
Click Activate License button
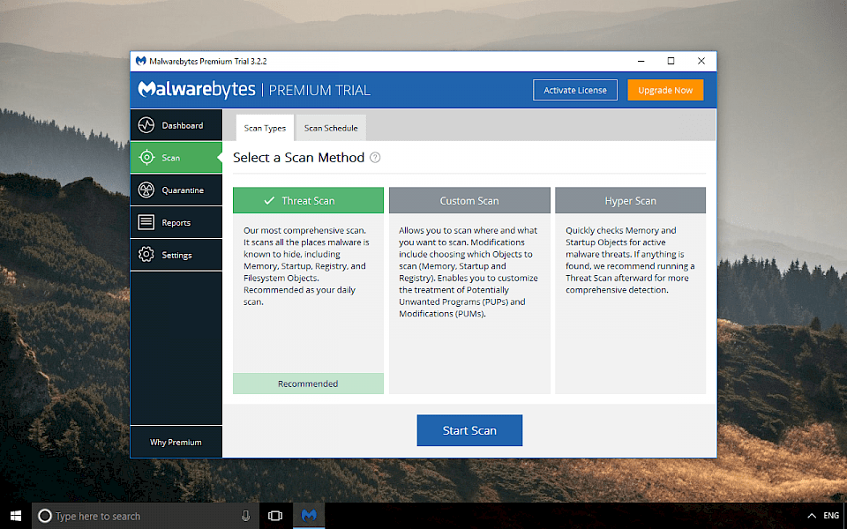[x=574, y=90]
